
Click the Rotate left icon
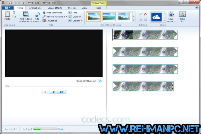(141, 14)
